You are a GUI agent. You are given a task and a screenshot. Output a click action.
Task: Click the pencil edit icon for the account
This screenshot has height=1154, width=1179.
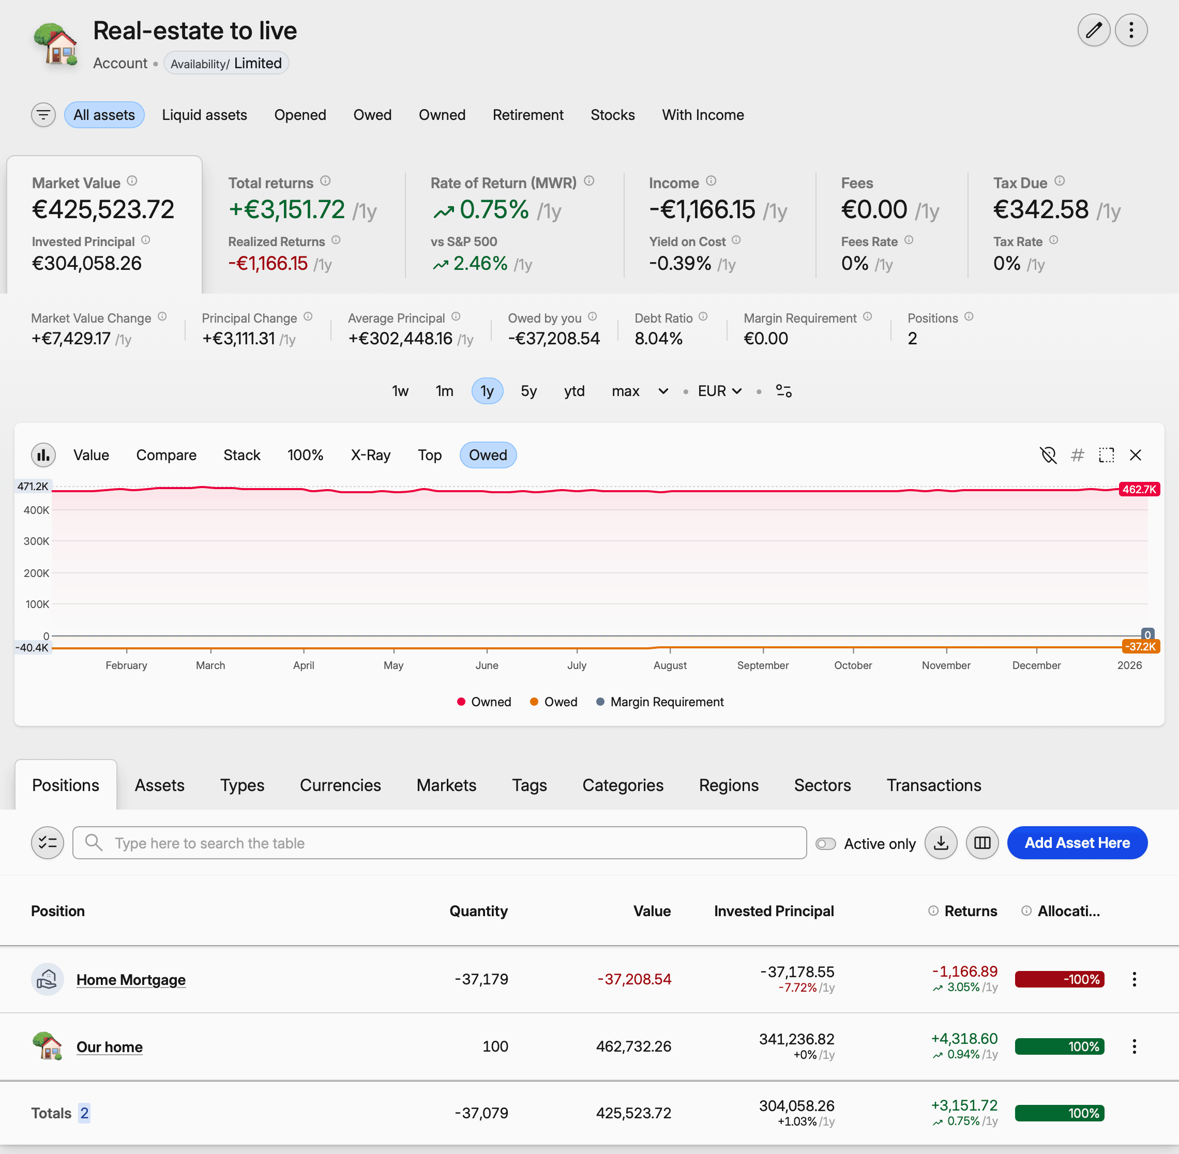tap(1094, 29)
